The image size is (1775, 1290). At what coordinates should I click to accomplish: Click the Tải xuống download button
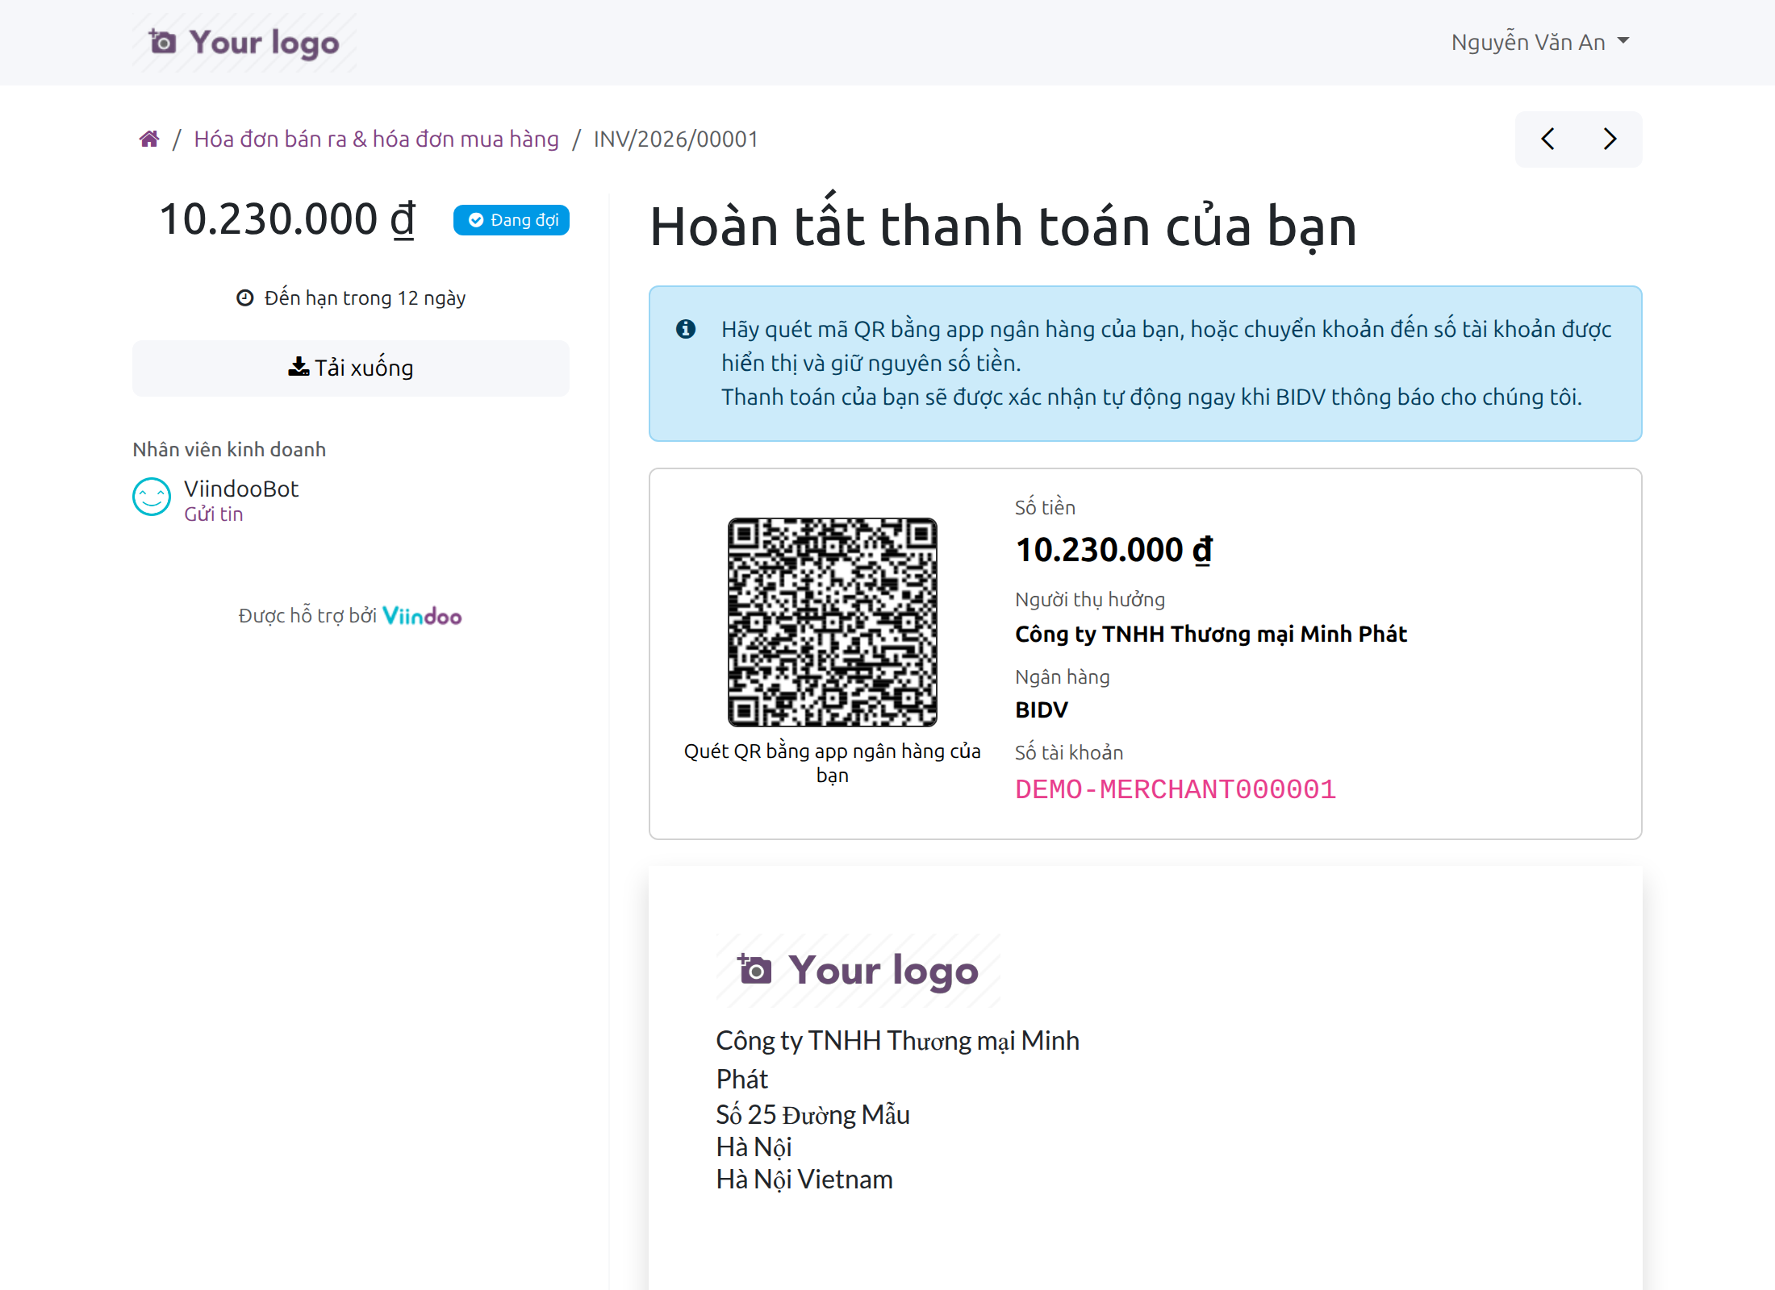[351, 368]
